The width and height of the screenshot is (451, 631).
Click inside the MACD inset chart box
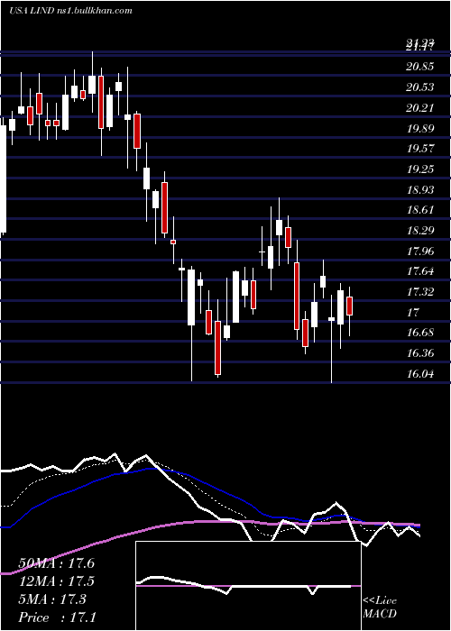248,586
